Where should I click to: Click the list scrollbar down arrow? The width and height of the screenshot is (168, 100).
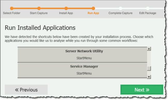[149, 77]
